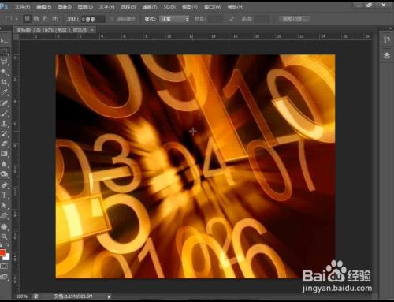Click the 调整边缘 refine edge button
The height and width of the screenshot is (302, 394).
[x=295, y=19]
